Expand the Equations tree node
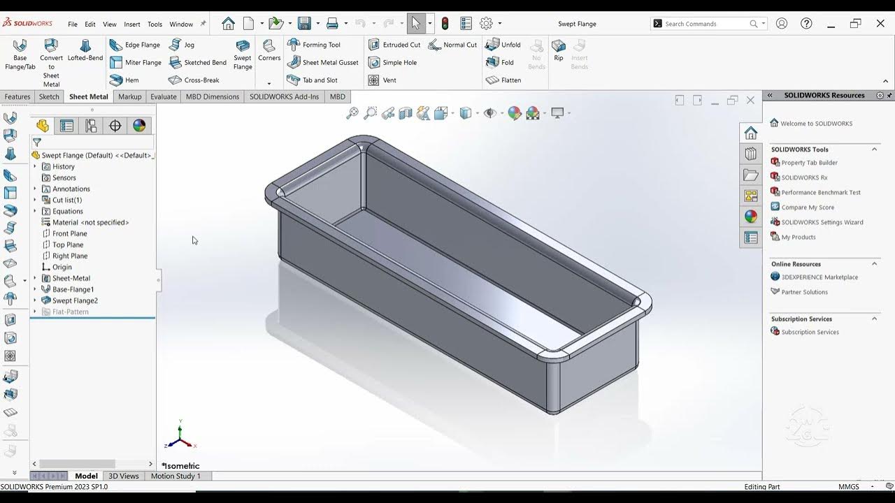 click(x=35, y=212)
